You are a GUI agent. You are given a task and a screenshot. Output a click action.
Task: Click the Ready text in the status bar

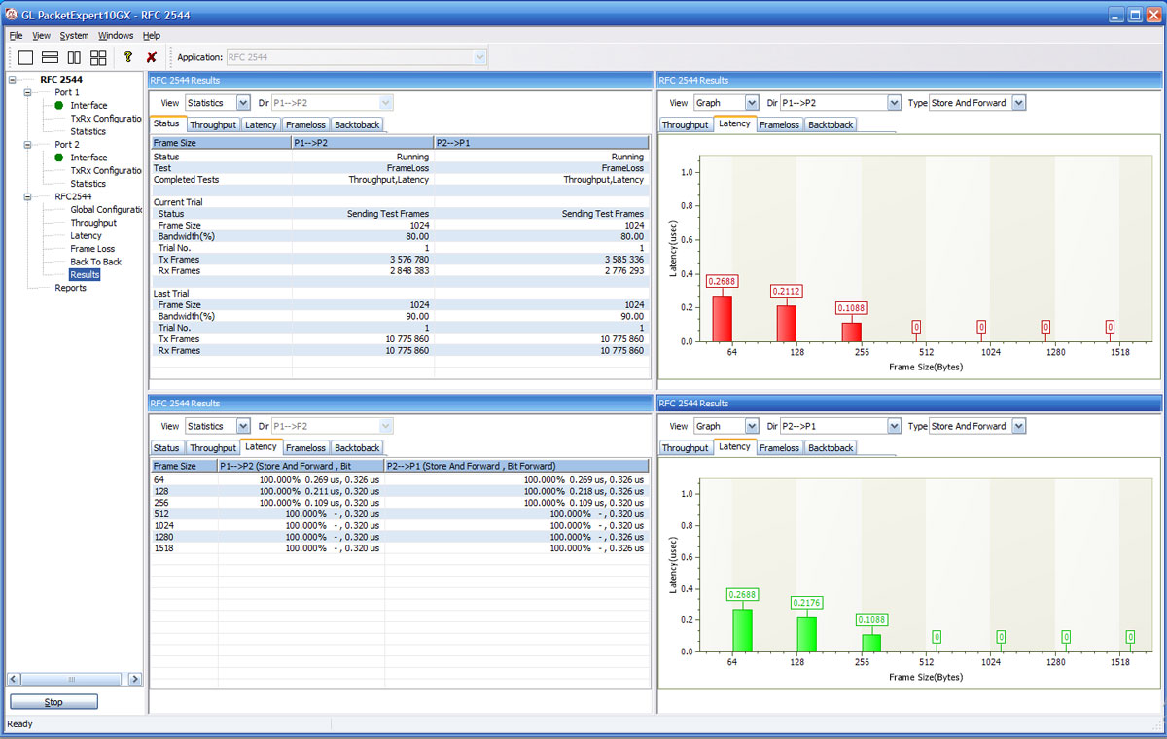pyautogui.click(x=19, y=724)
